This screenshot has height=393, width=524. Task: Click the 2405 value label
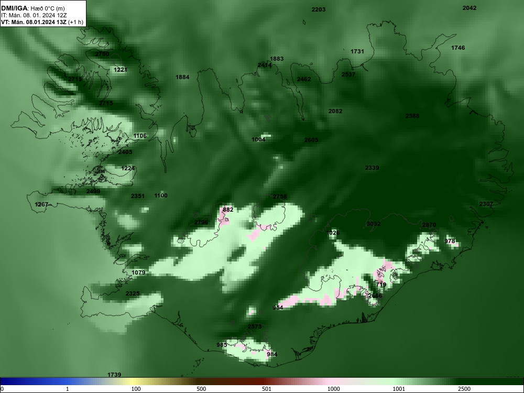point(125,152)
